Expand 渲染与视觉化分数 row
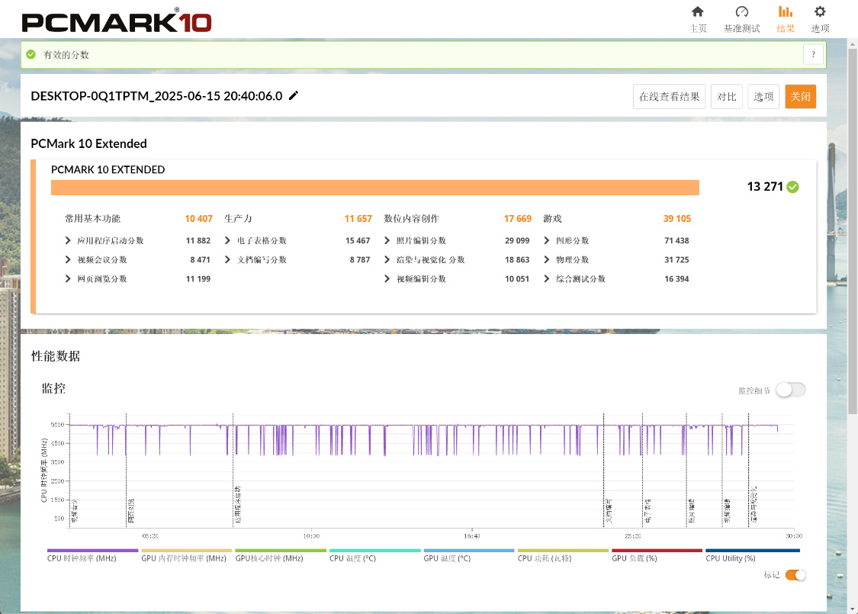Image resolution: width=858 pixels, height=614 pixels. tap(387, 259)
